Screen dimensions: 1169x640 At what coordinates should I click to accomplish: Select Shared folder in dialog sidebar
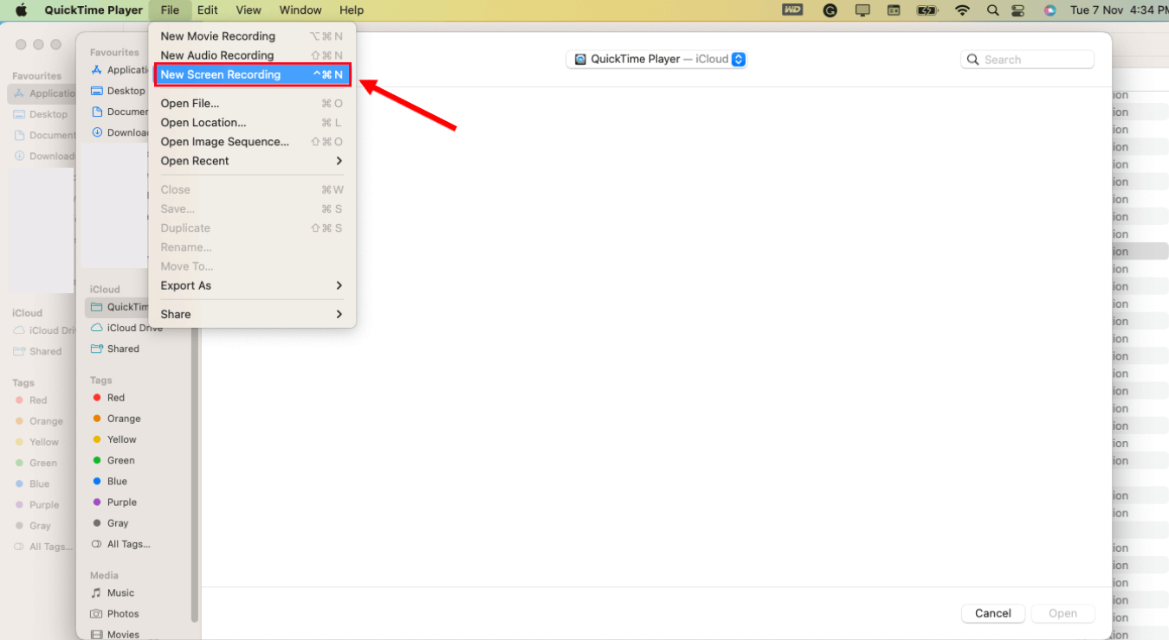click(x=115, y=349)
